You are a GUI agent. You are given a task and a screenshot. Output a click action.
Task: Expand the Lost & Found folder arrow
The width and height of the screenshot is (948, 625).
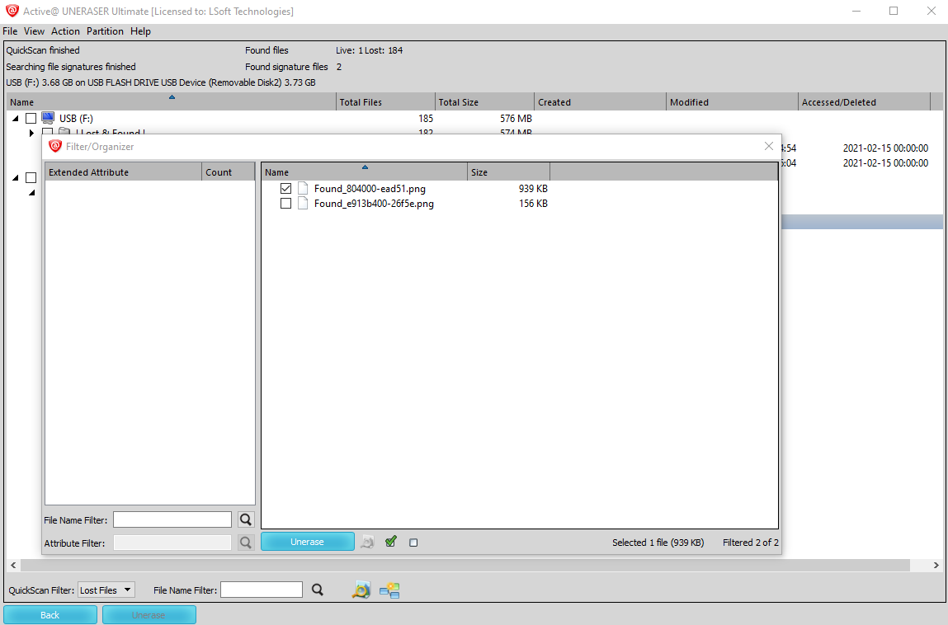click(31, 133)
